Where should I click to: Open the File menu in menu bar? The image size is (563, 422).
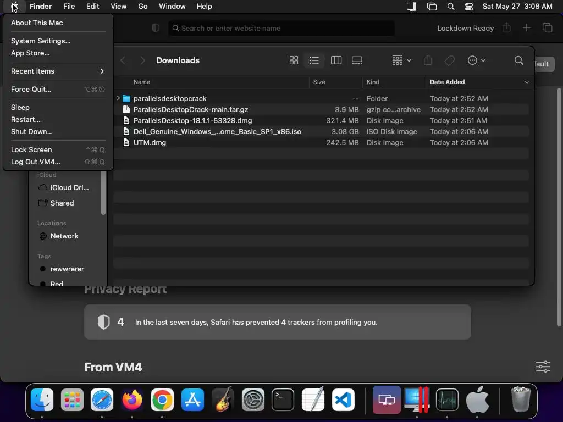(x=69, y=7)
